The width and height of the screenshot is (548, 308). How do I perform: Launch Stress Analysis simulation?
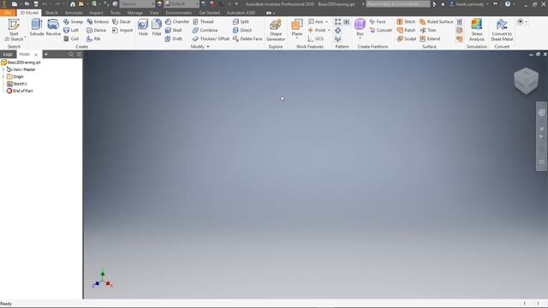pos(477,30)
